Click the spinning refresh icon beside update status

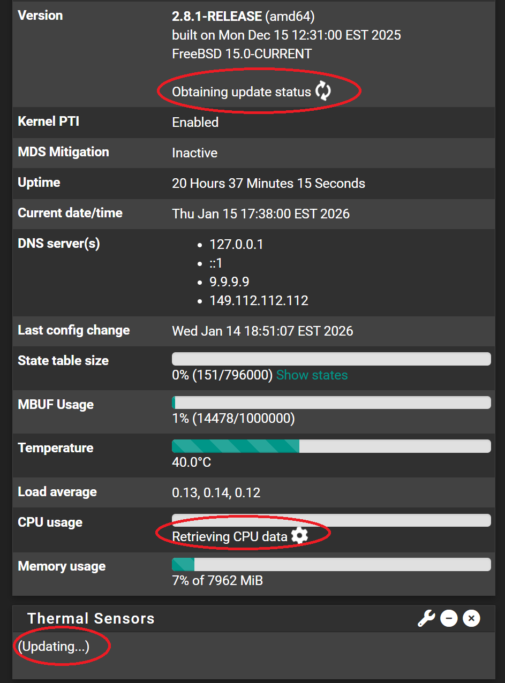[323, 92]
